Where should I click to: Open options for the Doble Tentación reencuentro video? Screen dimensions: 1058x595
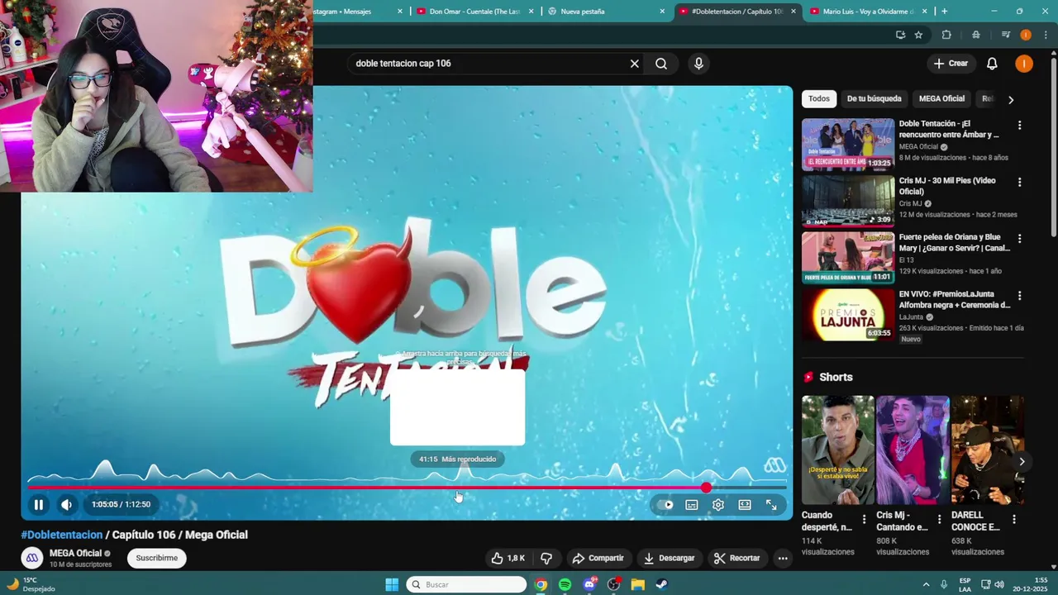pyautogui.click(x=1019, y=126)
